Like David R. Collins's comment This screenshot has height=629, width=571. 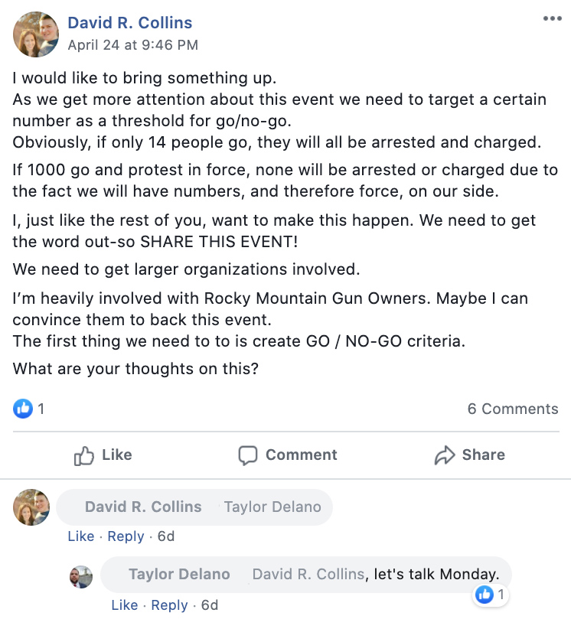81,536
